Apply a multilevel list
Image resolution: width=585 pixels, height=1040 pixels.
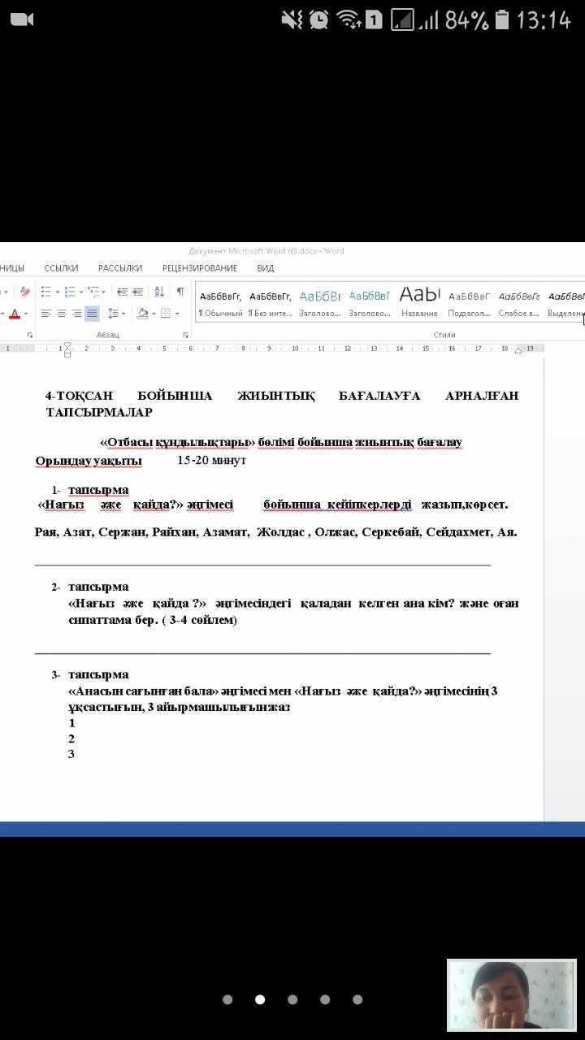pos(93,292)
